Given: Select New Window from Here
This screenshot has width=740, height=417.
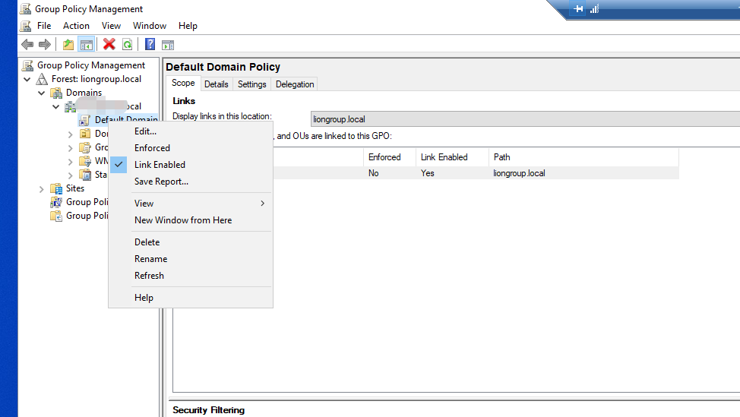Looking at the screenshot, I should point(191,220).
